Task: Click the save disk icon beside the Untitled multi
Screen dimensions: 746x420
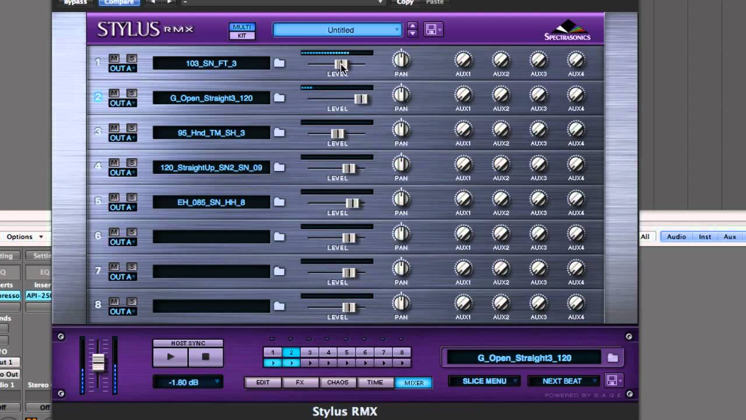Action: pos(433,29)
